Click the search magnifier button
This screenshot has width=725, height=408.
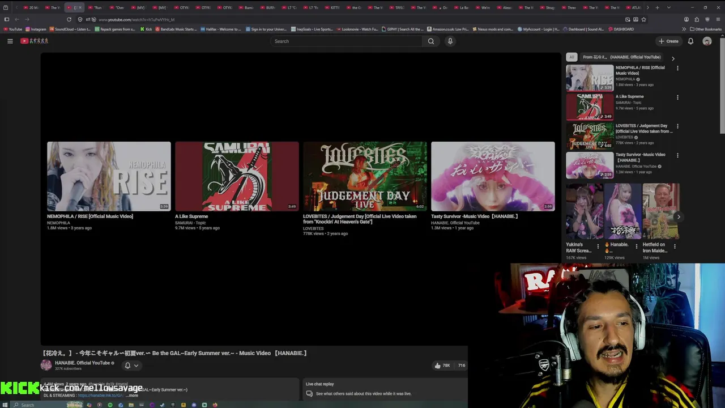(x=431, y=41)
